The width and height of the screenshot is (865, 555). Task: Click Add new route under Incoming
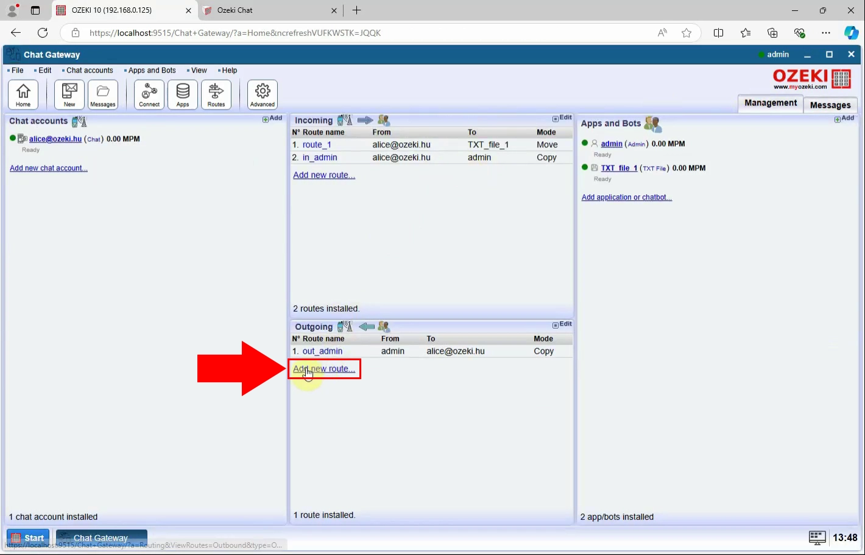pyautogui.click(x=324, y=175)
